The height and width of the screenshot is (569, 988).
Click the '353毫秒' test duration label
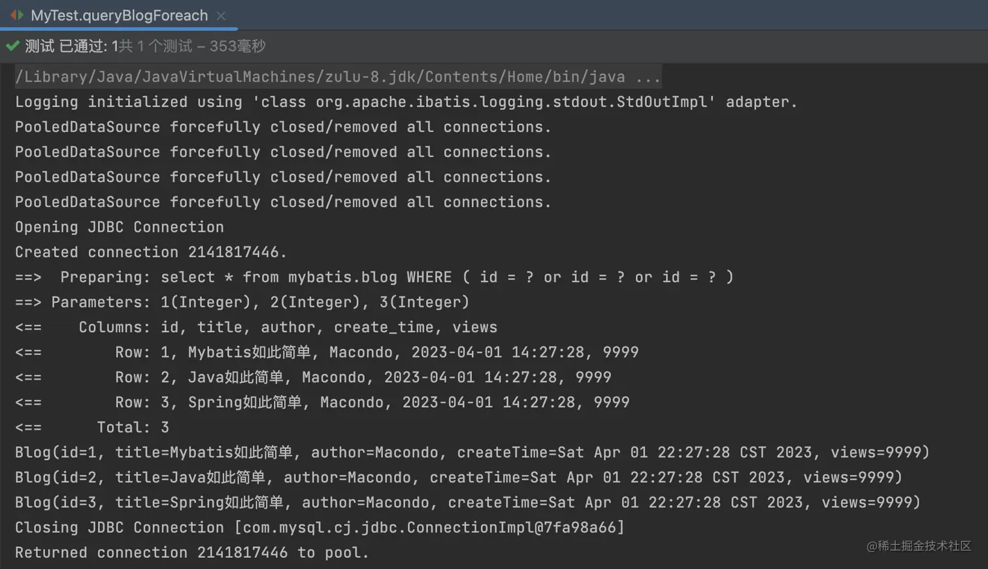click(x=237, y=46)
